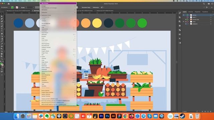Choose Color Guide from the Window menu
Viewport: 214px width, 120px height.
coord(58,40)
